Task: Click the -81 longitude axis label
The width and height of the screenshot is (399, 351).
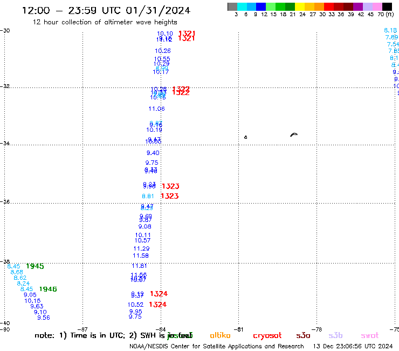Action: pos(238,329)
